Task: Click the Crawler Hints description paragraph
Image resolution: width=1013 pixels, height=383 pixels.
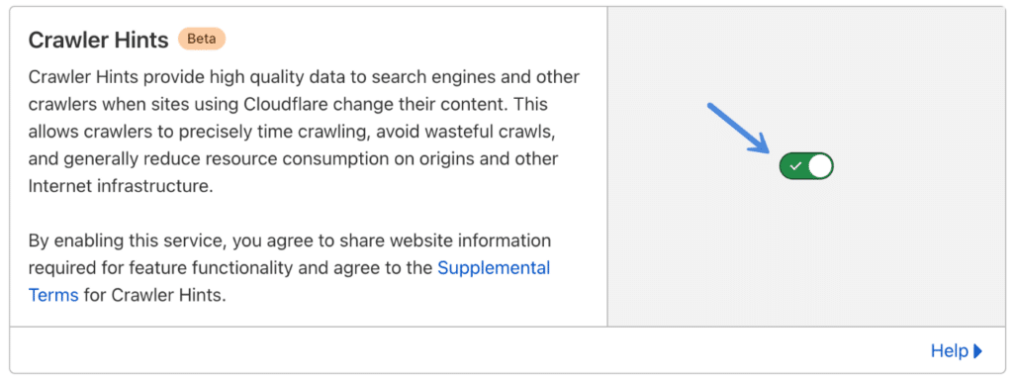Action: click(x=304, y=132)
